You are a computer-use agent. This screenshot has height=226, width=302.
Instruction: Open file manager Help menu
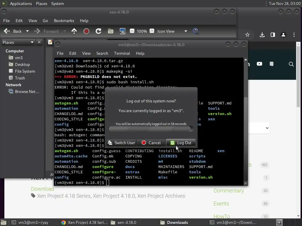[84, 21]
